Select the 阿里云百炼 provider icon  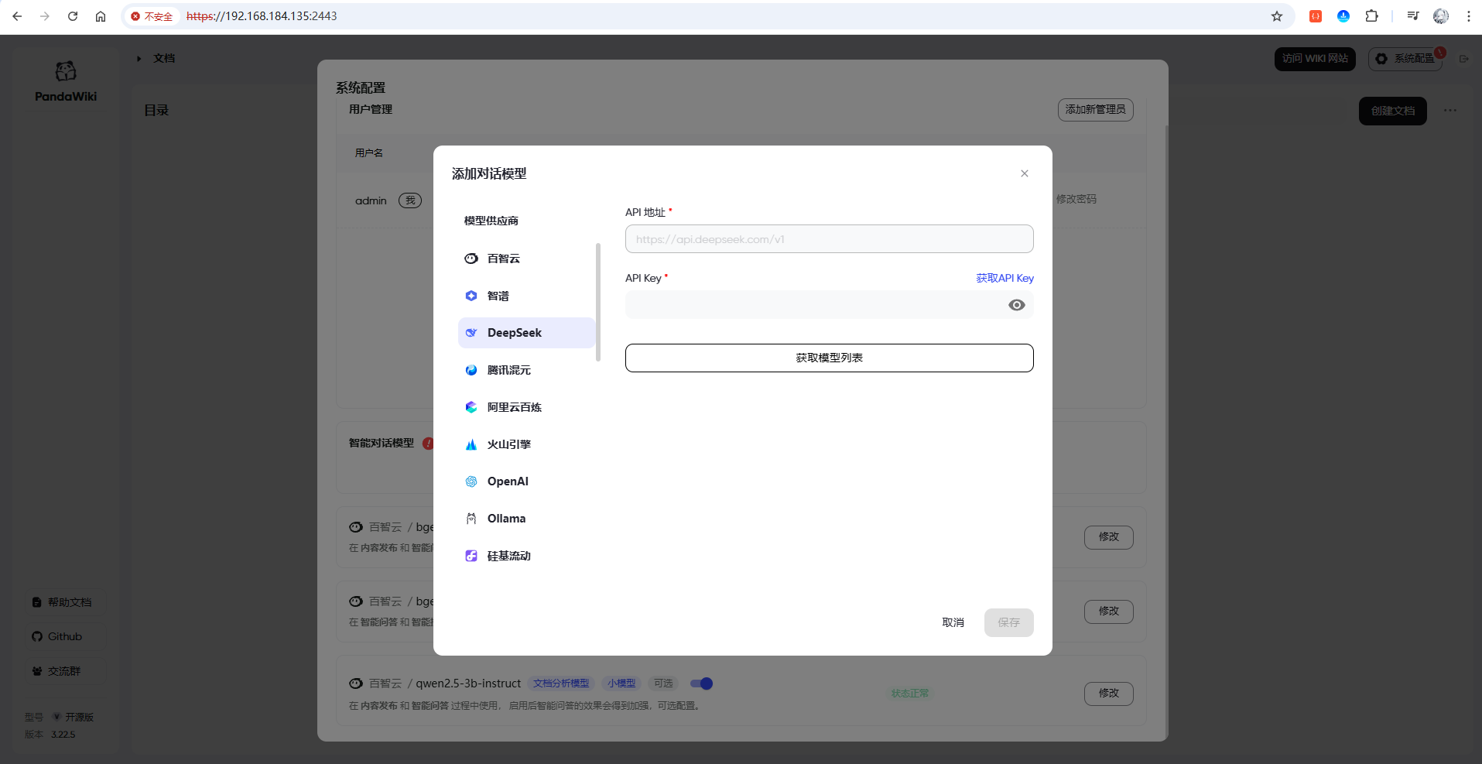[x=471, y=407]
